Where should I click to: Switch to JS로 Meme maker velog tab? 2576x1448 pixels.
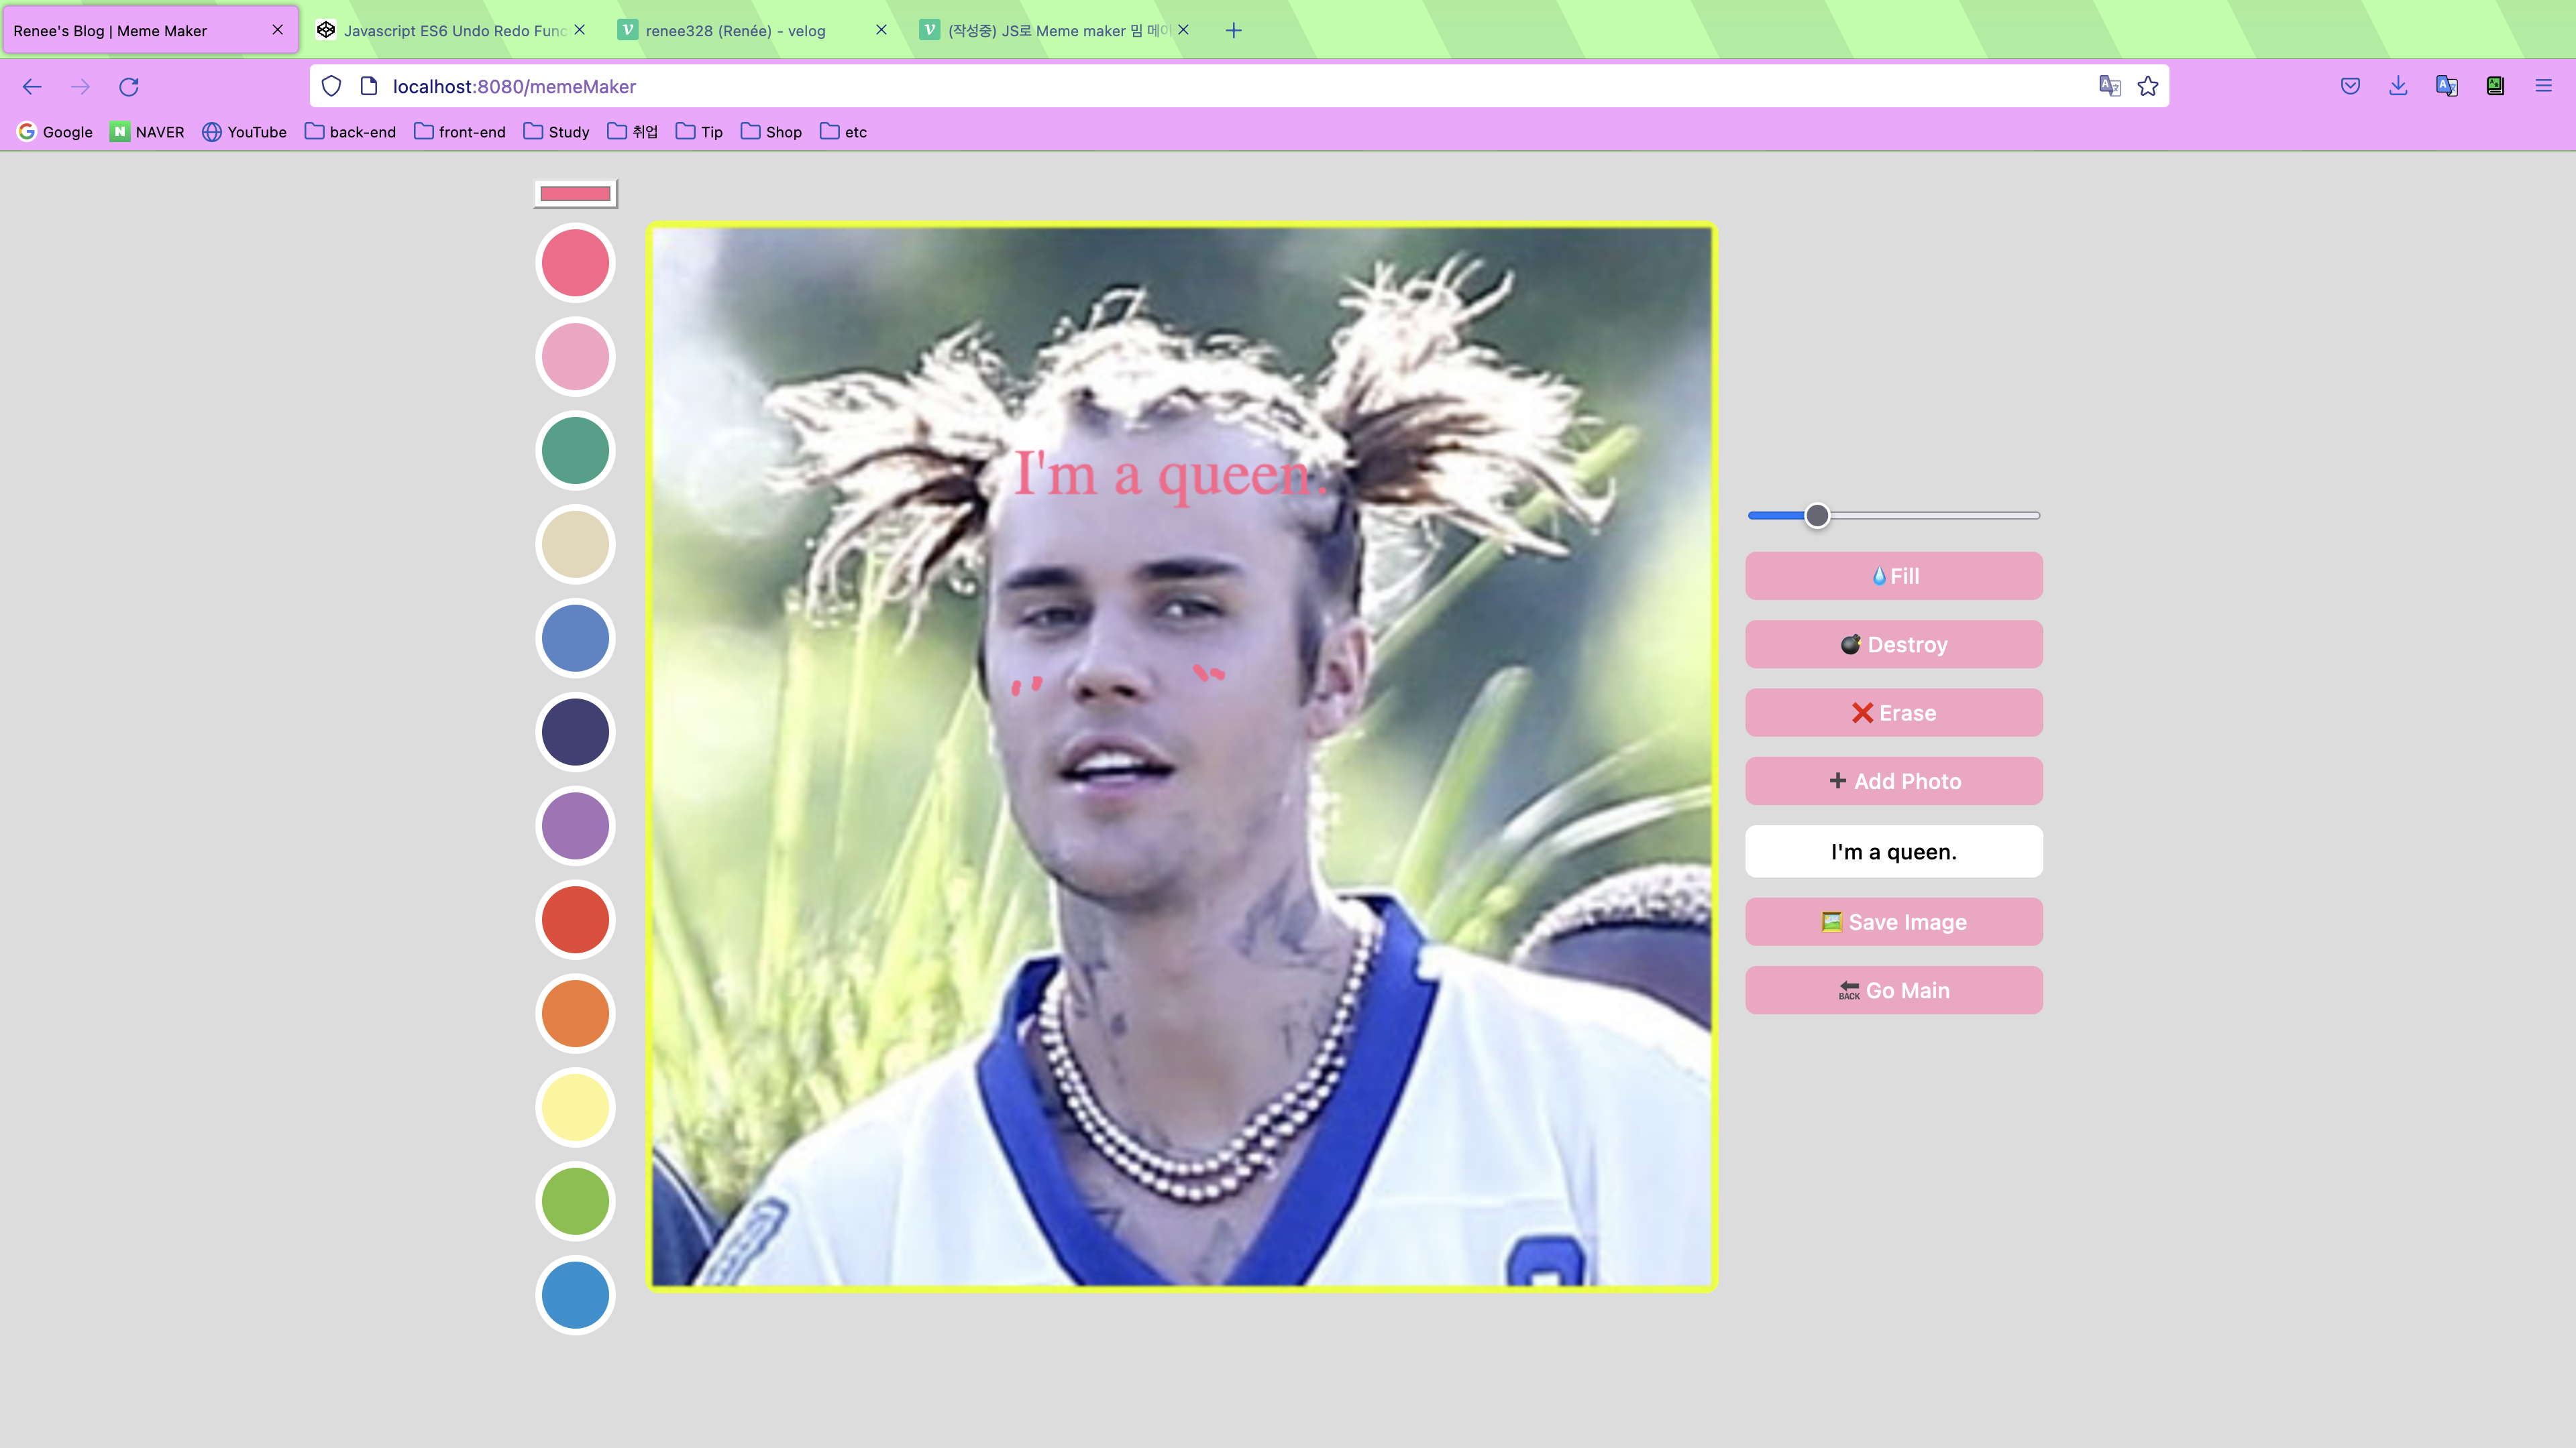[x=1055, y=30]
